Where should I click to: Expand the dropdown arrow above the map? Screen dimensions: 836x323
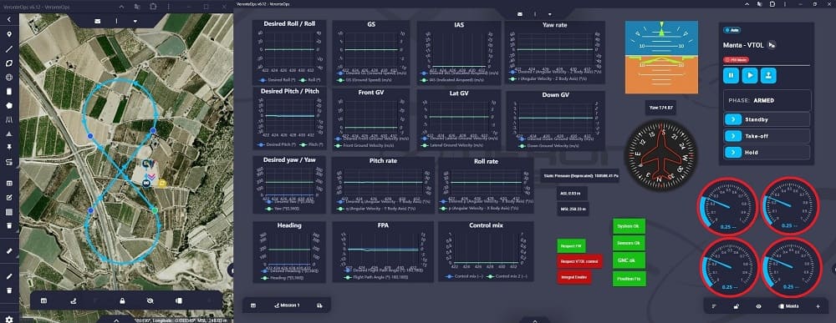click(135, 22)
